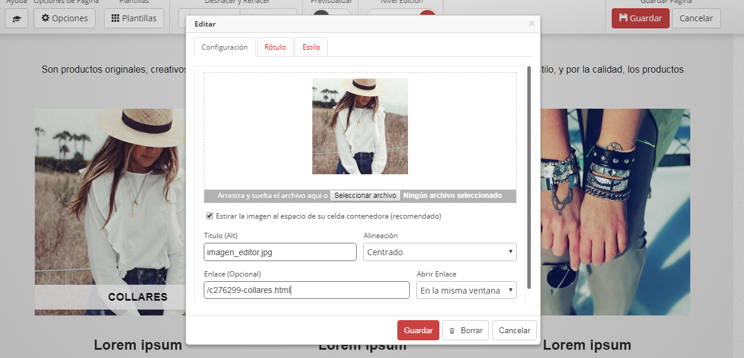Click the red Guardar page button in toolbar
This screenshot has height=358, width=744.
[x=640, y=18]
